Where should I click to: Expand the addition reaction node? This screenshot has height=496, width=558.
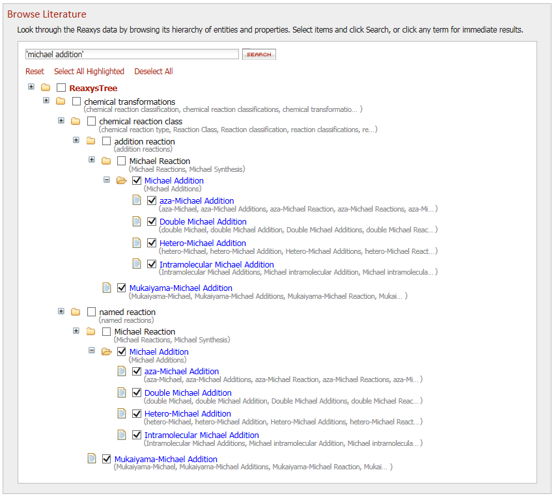[76, 140]
